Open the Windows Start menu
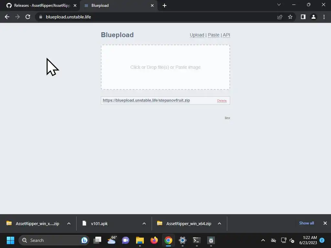Screen dimensions: 331x248 click(11, 240)
